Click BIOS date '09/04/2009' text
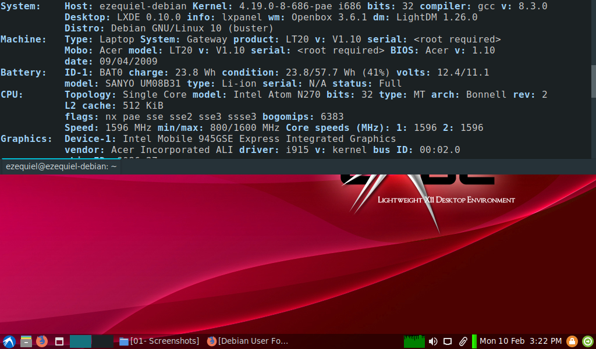This screenshot has width=596, height=349. (x=129, y=61)
